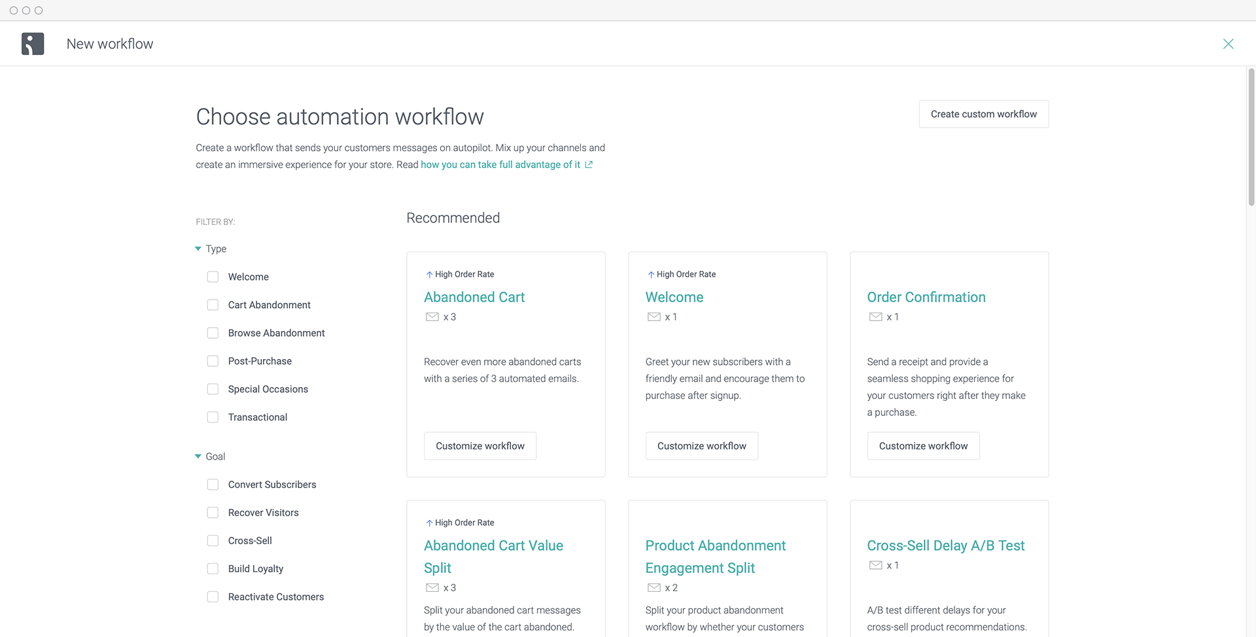This screenshot has height=637, width=1256.
Task: Click the email icon on Abandoned Cart Value Split card
Action: [432, 588]
